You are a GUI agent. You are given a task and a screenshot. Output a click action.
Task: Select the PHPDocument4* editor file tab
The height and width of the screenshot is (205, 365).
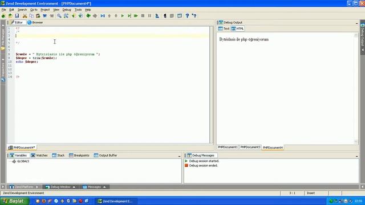(x=22, y=147)
